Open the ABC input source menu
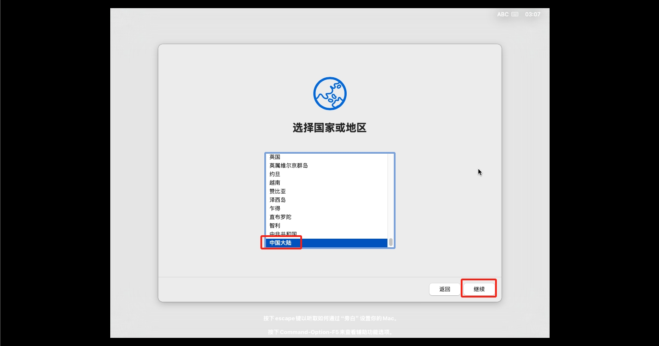This screenshot has width=659, height=346. [503, 14]
